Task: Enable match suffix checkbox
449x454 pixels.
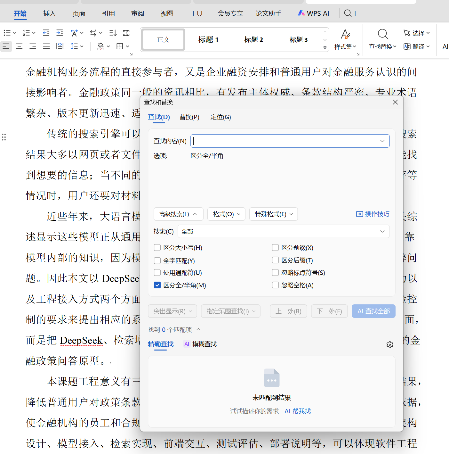Action: point(275,260)
